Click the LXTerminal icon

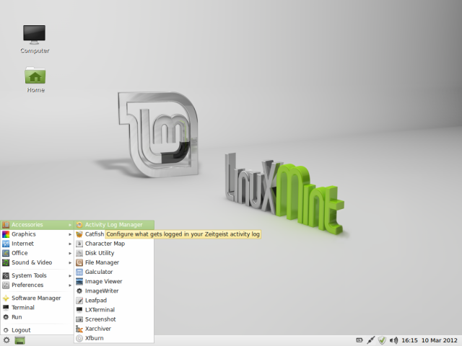pos(79,310)
